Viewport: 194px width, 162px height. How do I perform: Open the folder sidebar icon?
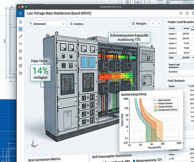pyautogui.click(x=21, y=73)
